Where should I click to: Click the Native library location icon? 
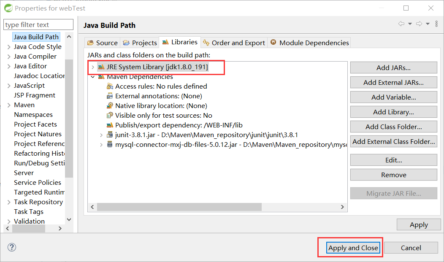(110, 105)
